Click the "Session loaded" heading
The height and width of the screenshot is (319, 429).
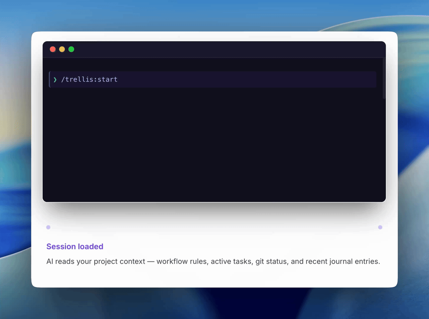click(75, 246)
